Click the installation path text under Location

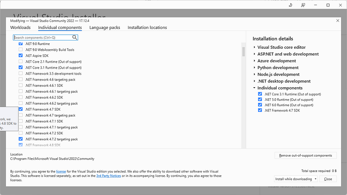(52, 159)
